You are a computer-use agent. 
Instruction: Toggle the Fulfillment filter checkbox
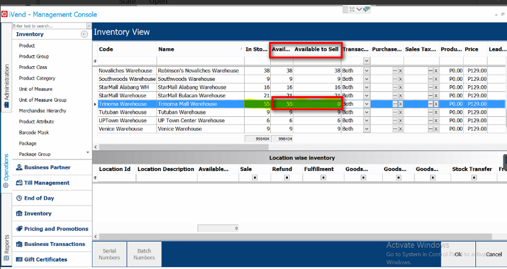pyautogui.click(x=323, y=178)
